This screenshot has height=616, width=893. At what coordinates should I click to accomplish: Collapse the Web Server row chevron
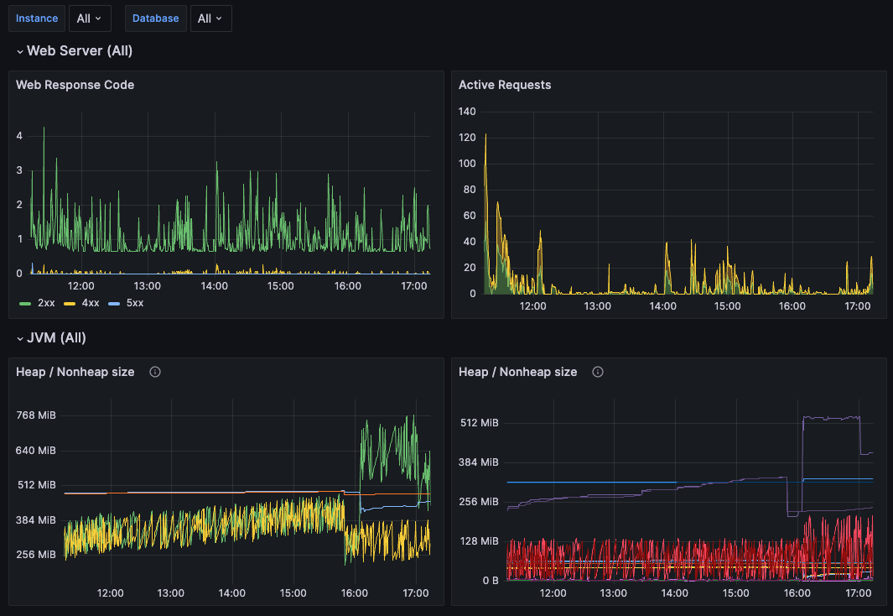(x=19, y=51)
